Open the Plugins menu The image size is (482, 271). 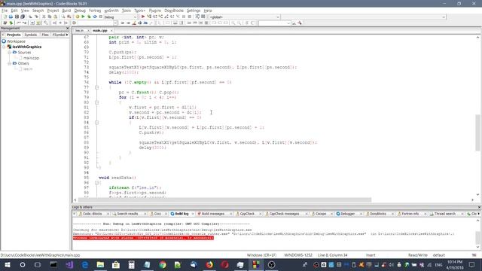[155, 11]
